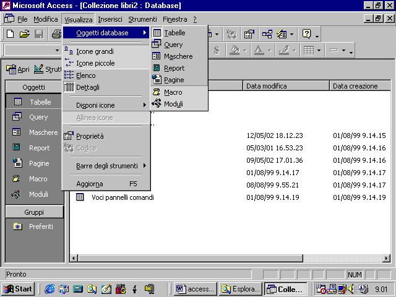The image size is (396, 297).
Task: Open the Strumenti menu
Action: 142,19
